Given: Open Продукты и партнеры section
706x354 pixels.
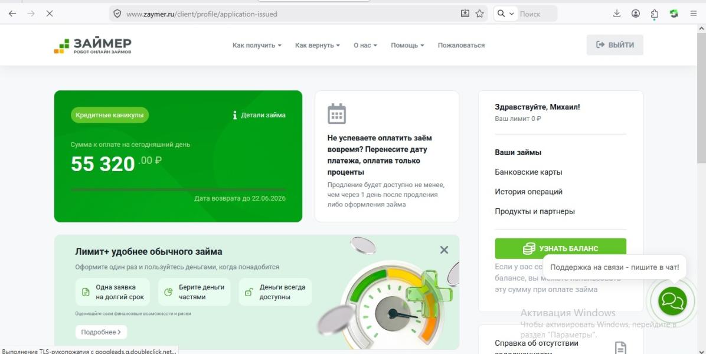Looking at the screenshot, I should click(x=534, y=211).
